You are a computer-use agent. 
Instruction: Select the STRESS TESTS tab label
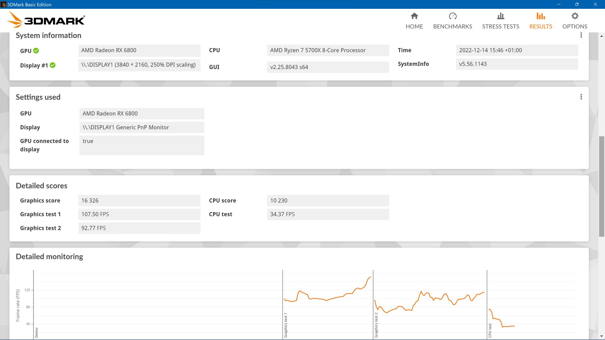click(500, 26)
